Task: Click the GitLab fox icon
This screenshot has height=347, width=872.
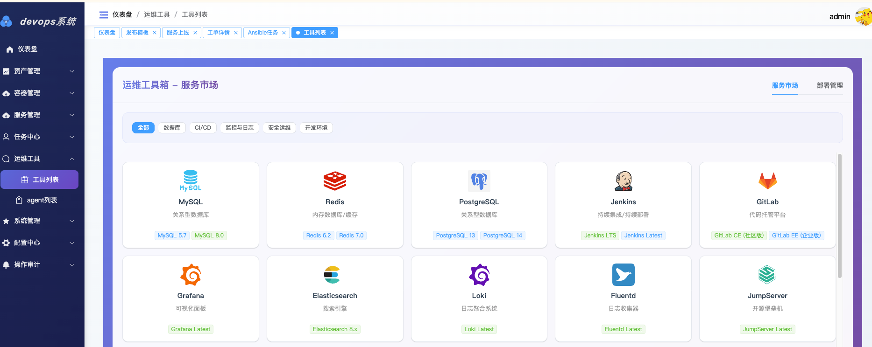Action: [x=767, y=181]
